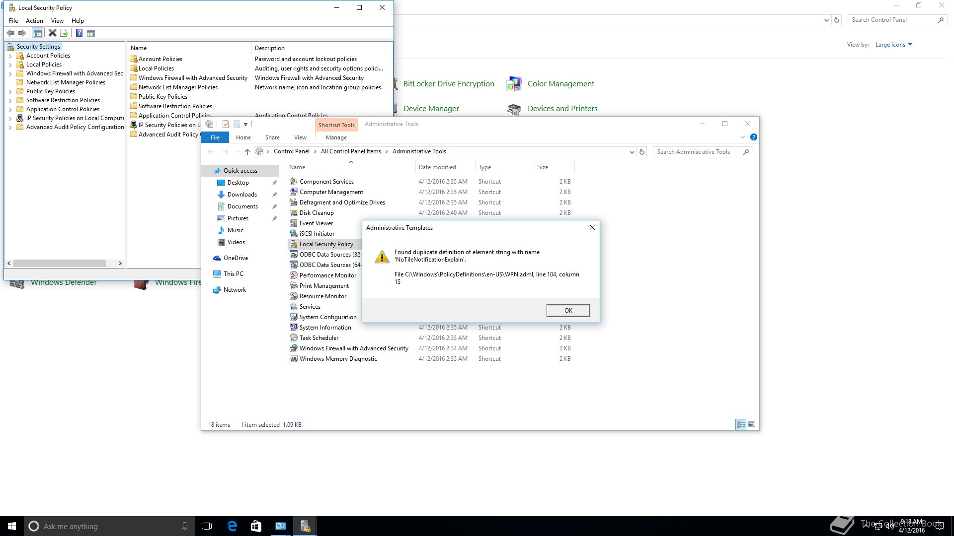The image size is (954, 536).
Task: Click OK in Administrative Templates dialog
Action: coord(568,310)
